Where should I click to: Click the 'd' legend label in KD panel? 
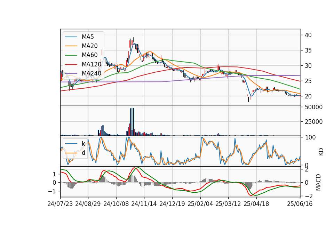[83, 153]
